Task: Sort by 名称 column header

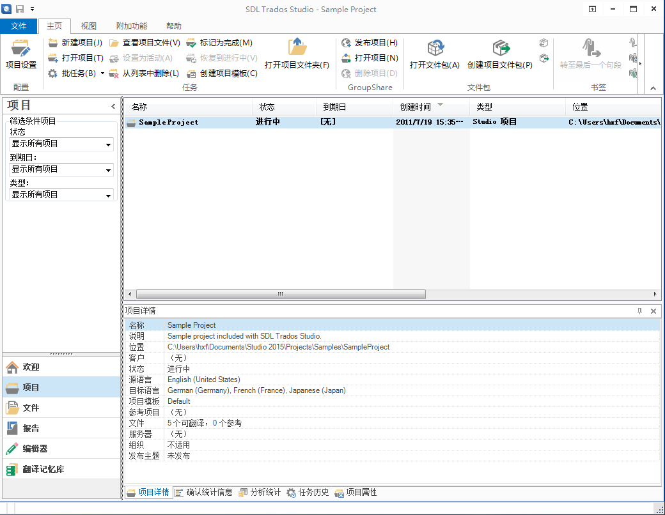Action: coord(189,107)
